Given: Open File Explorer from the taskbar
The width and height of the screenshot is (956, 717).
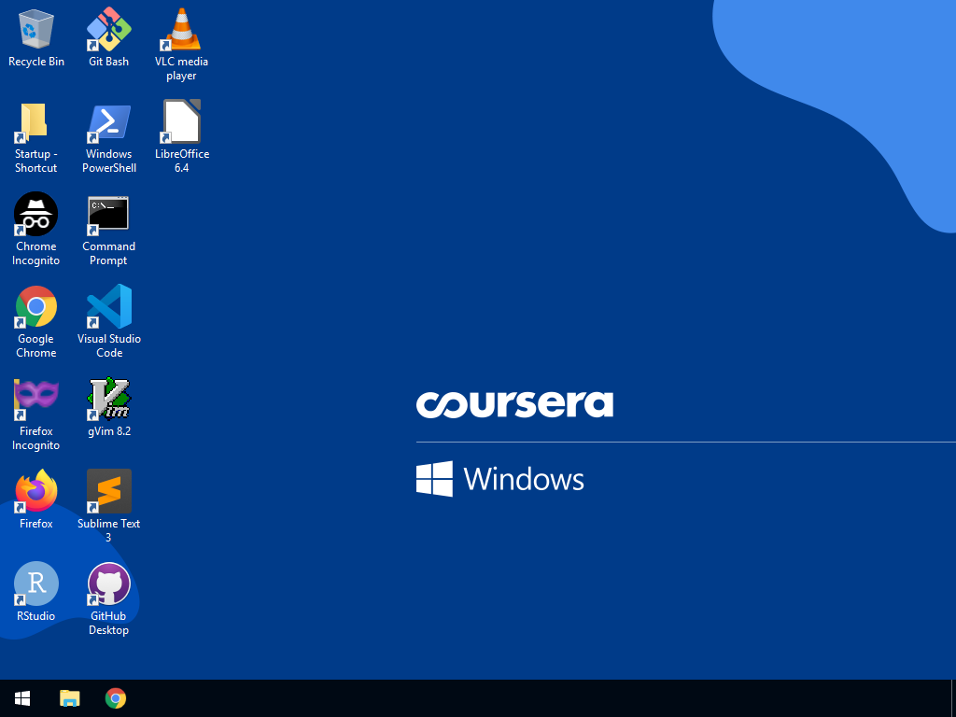Looking at the screenshot, I should [x=69, y=698].
